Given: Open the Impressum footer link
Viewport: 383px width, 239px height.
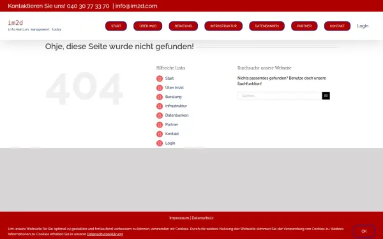Looking at the screenshot, I should pos(179,218).
